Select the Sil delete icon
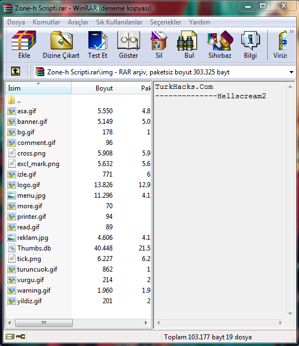 coord(159,45)
